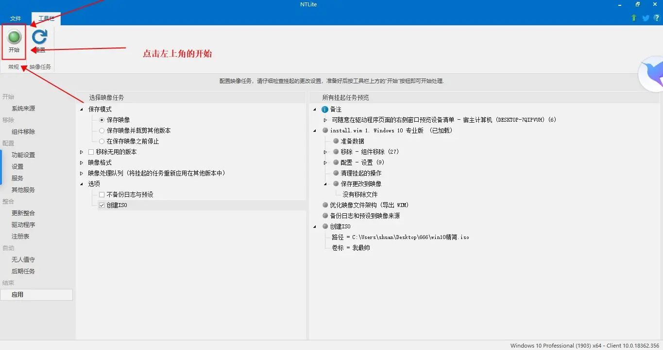The width and height of the screenshot is (663, 350).
Task: Click the 路径 = C:\Users\shuan\Desktop ISO path row
Action: 400,237
